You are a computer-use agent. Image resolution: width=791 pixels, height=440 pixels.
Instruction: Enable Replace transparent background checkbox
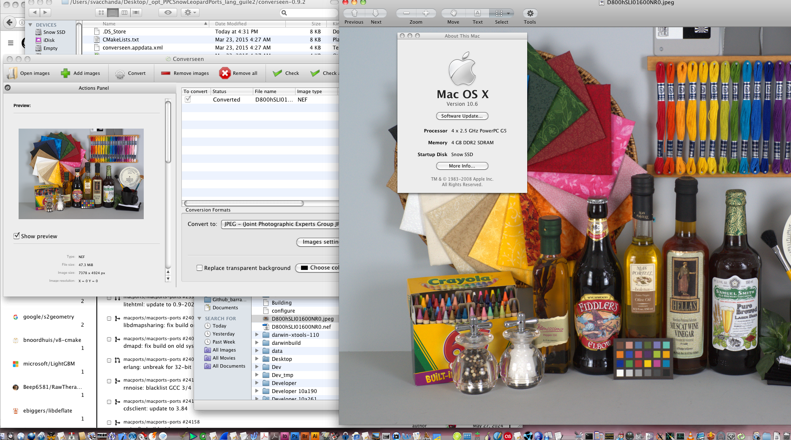coord(200,268)
